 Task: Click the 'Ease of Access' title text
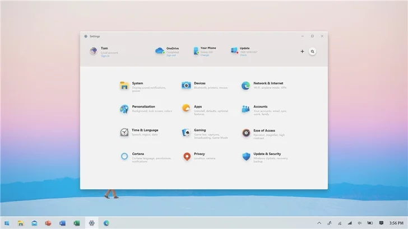(264, 130)
